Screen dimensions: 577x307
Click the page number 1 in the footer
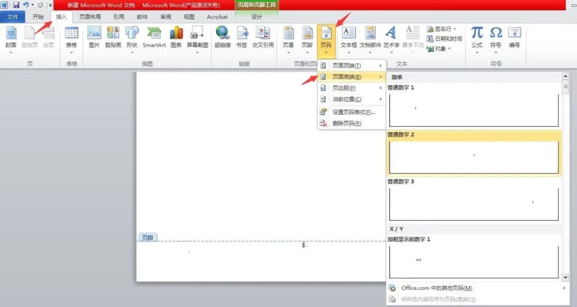click(303, 245)
